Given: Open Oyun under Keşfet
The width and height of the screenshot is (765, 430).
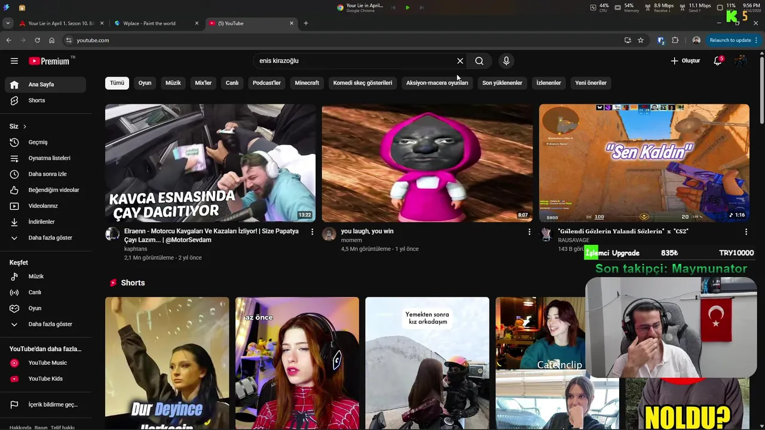Looking at the screenshot, I should click(x=45, y=308).
